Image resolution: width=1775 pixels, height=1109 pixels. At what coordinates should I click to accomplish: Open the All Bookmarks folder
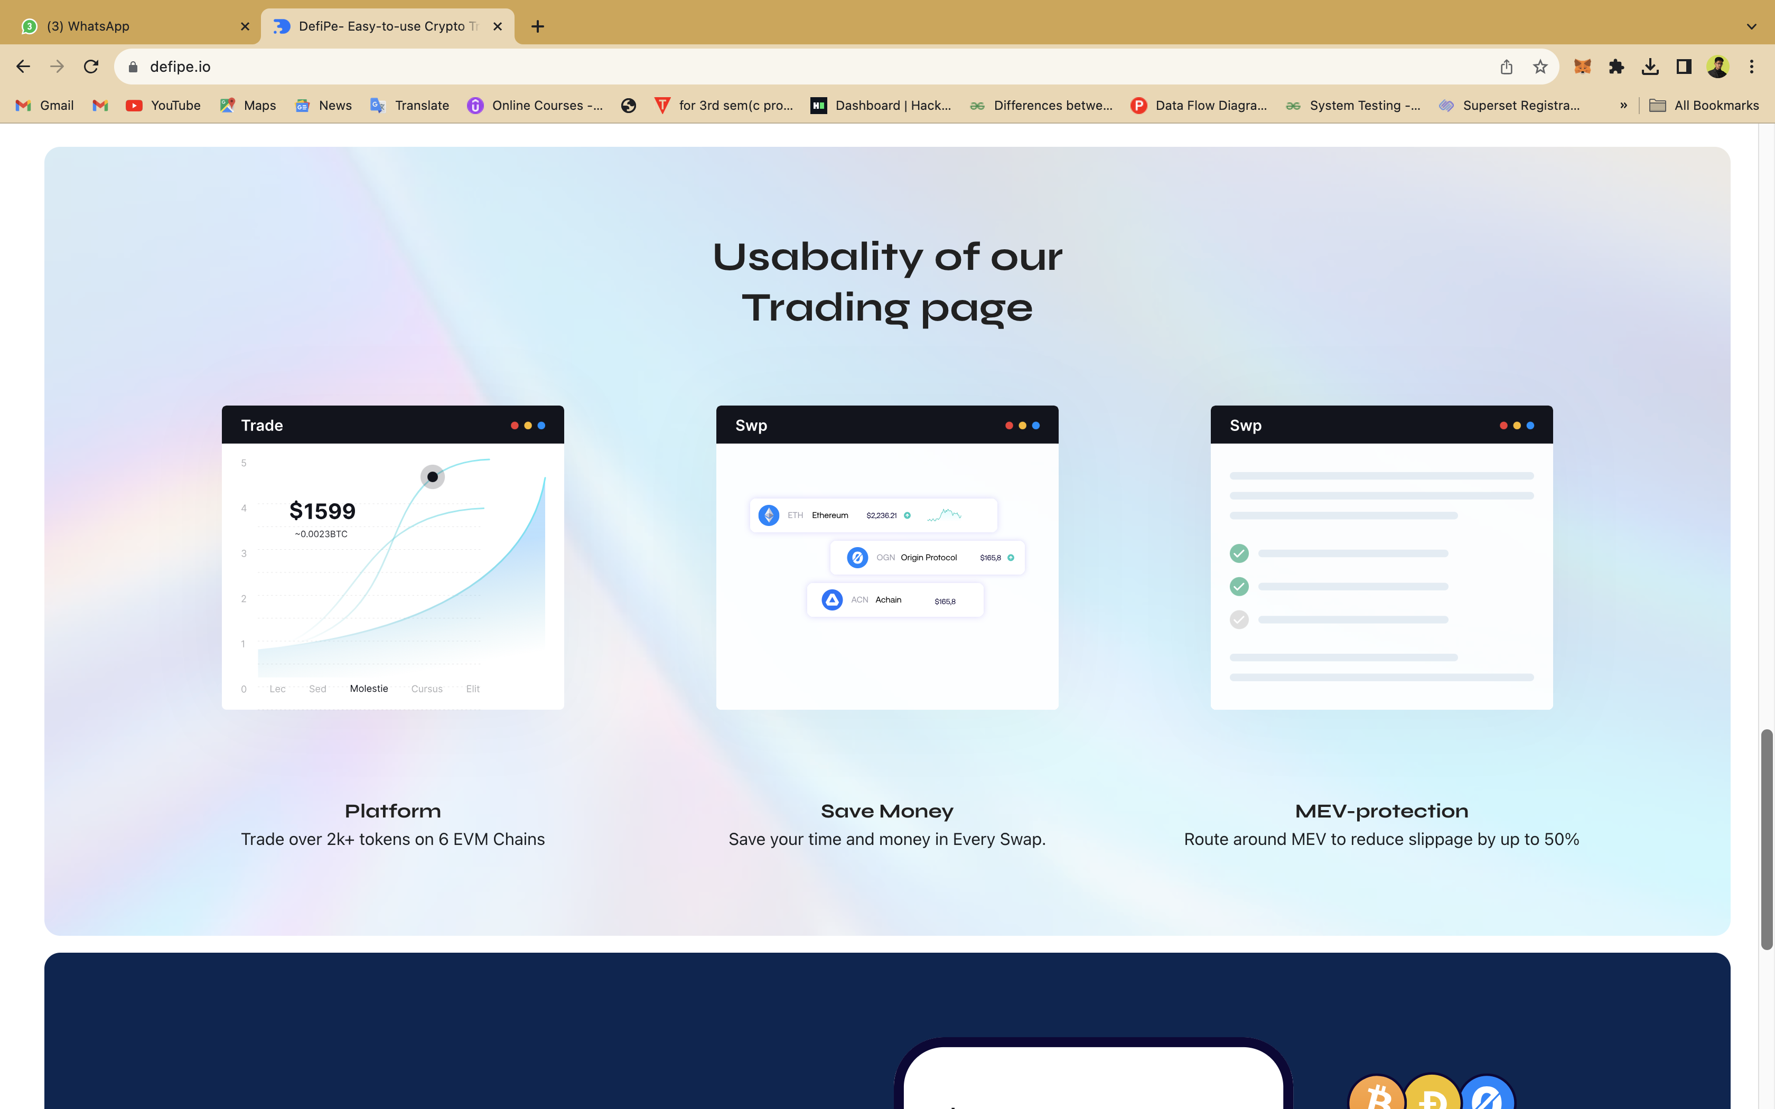1704,106
